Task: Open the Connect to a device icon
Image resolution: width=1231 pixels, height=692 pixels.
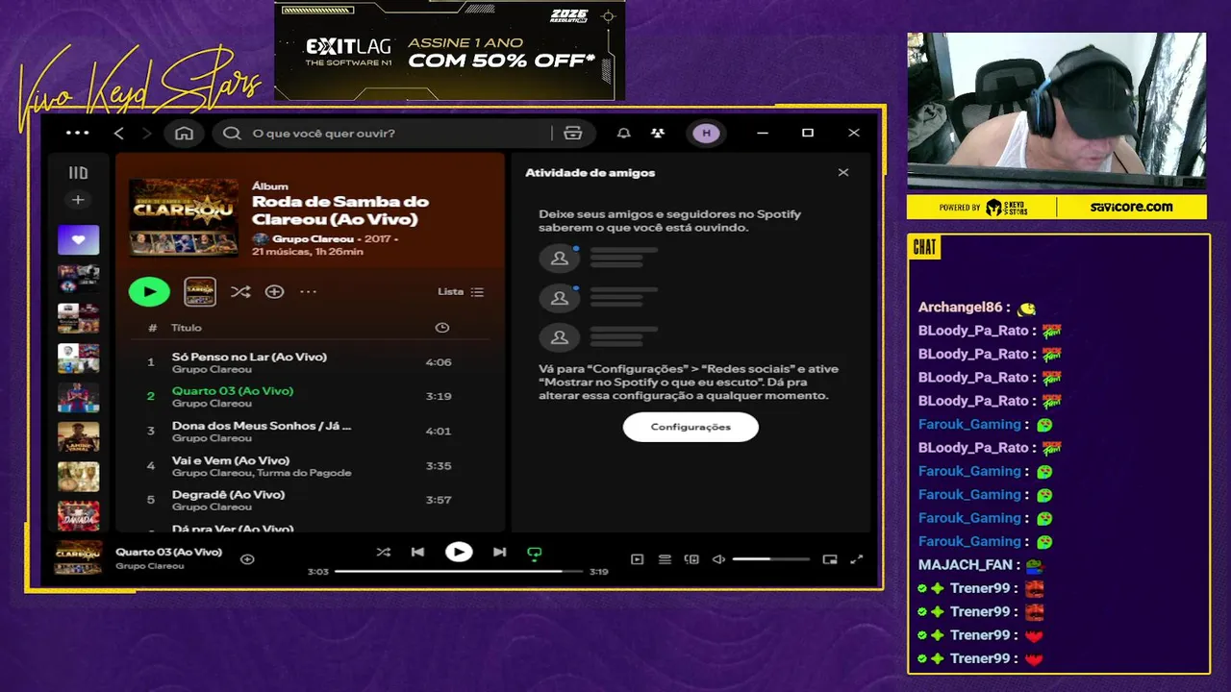Action: (x=691, y=559)
